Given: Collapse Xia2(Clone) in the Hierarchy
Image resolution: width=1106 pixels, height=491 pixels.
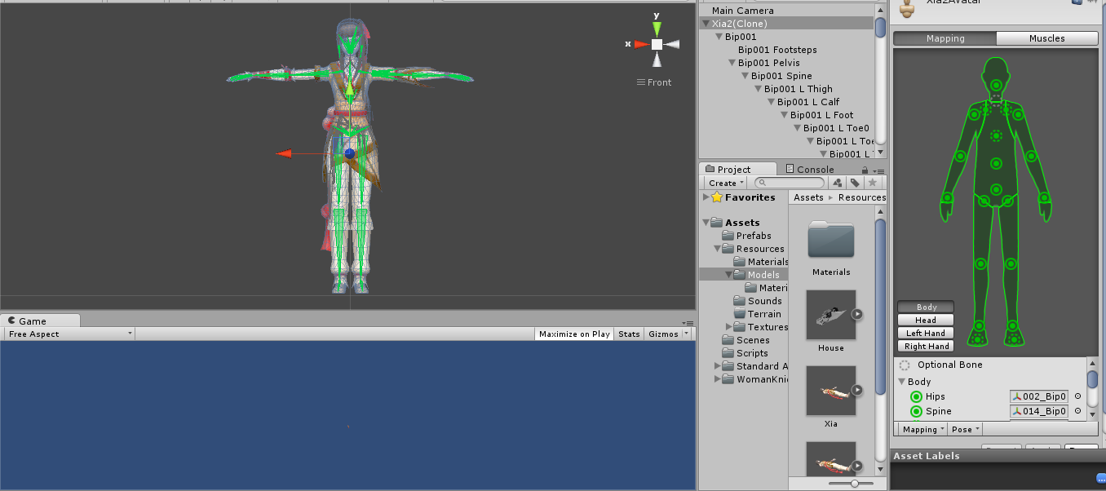Looking at the screenshot, I should [x=706, y=24].
